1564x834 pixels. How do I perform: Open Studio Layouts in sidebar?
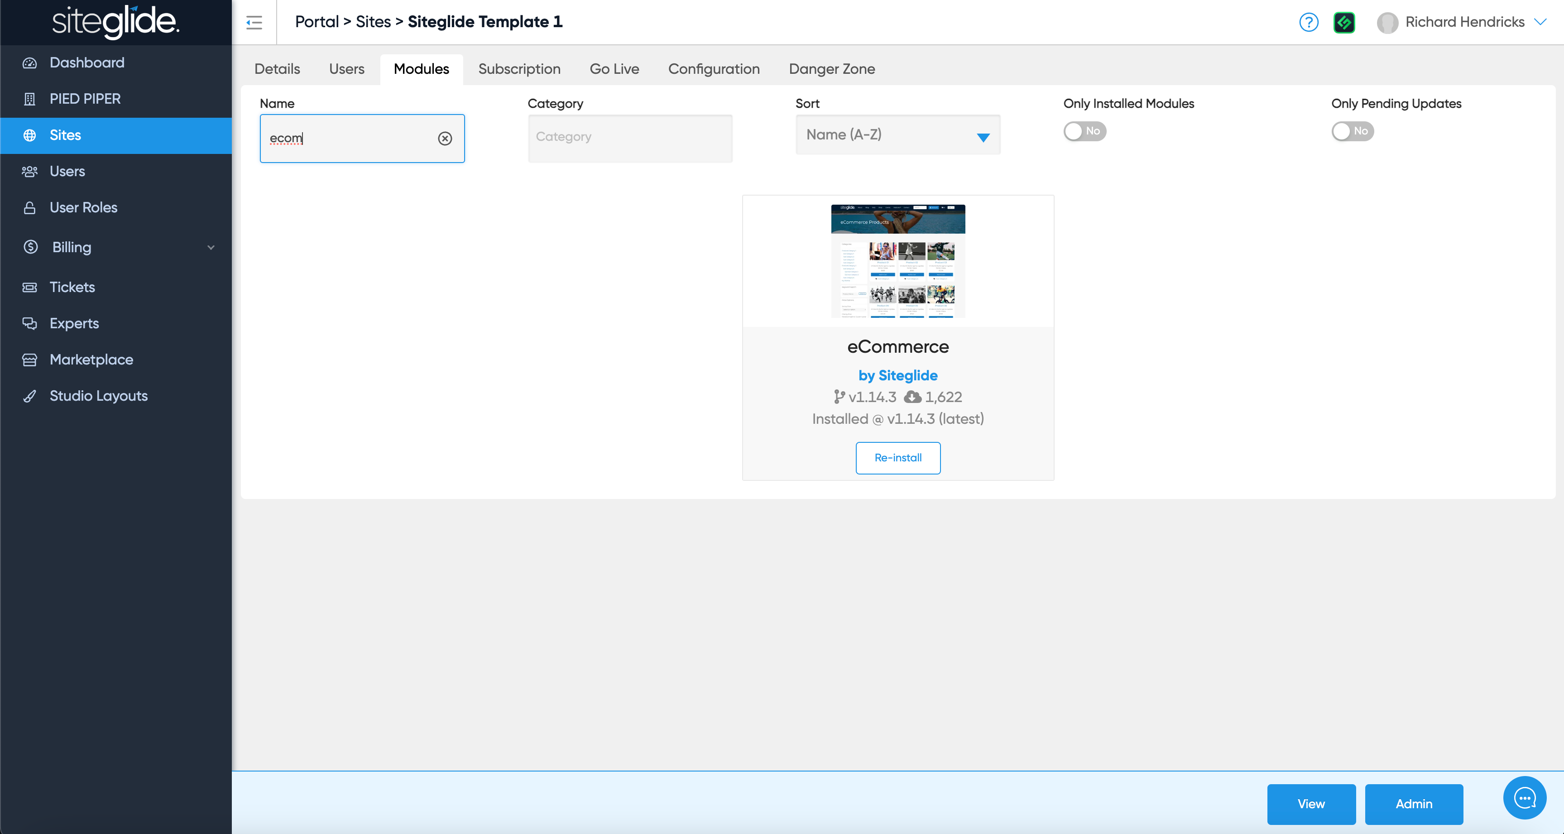pyautogui.click(x=116, y=396)
